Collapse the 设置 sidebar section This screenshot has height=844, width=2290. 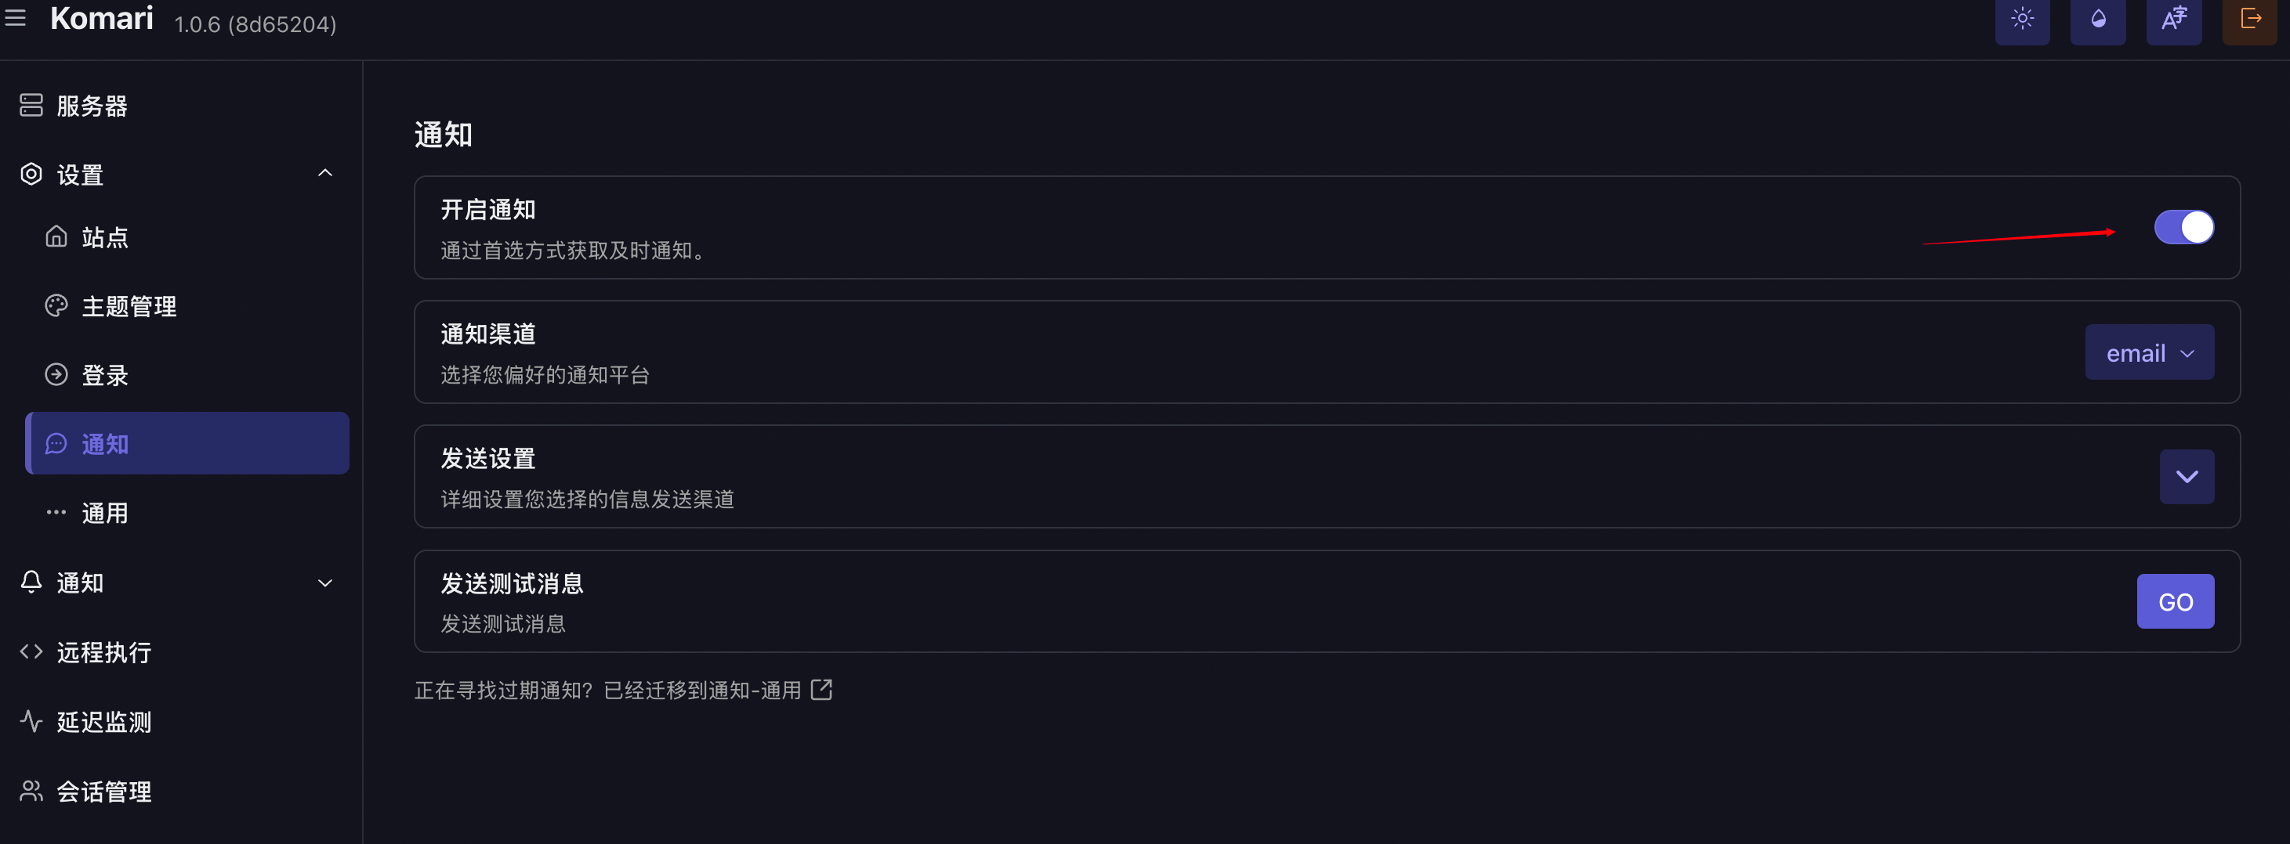click(324, 174)
